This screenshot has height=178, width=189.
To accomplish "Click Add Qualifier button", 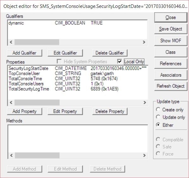I will [25, 53].
